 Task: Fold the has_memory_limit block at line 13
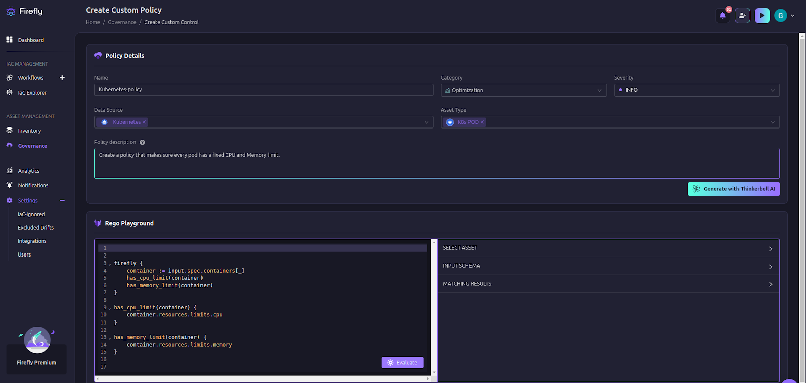pos(110,338)
